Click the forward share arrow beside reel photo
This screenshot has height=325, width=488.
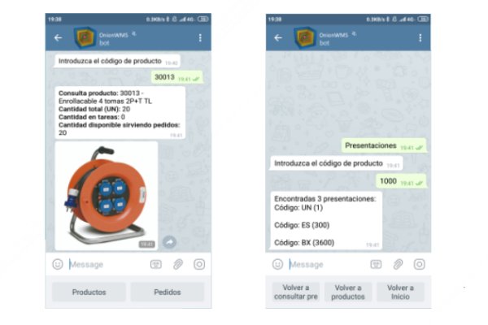[170, 242]
